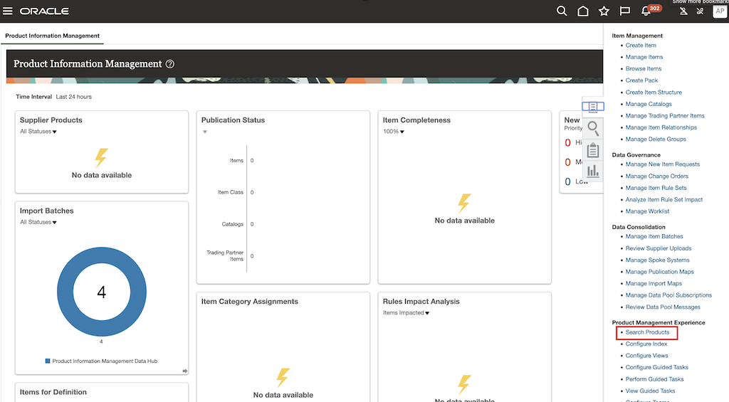Click Create Item Structure link
Screen dimensions: 729x402
654,92
